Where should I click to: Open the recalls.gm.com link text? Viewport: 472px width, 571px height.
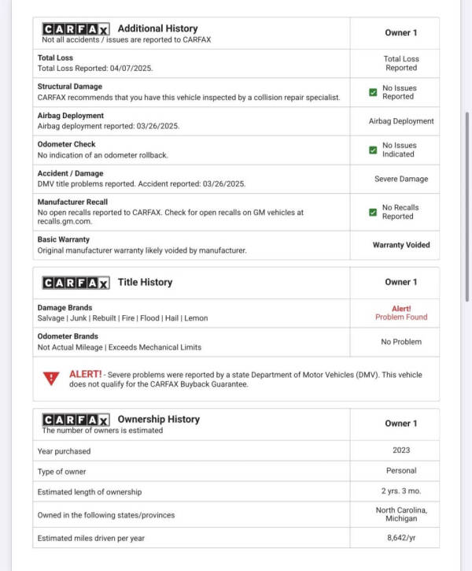tap(65, 221)
